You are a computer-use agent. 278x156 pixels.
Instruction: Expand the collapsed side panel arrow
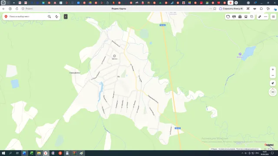coord(66,16)
